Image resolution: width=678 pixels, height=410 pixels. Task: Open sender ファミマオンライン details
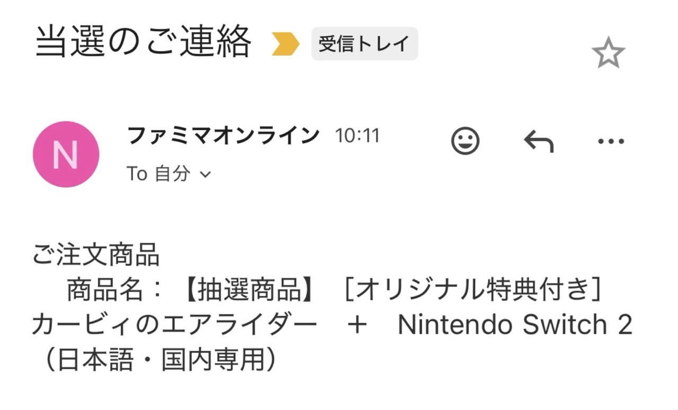click(223, 136)
